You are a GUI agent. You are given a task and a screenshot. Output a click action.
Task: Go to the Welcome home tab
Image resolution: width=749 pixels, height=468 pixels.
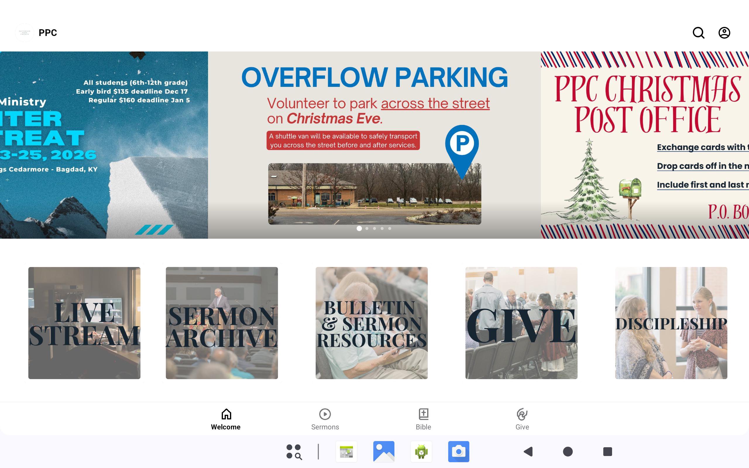226,419
